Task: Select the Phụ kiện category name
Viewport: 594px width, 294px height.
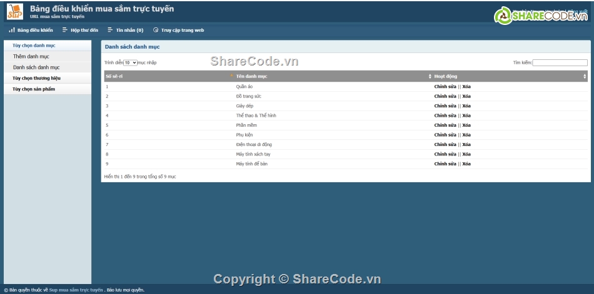Action: [244, 135]
